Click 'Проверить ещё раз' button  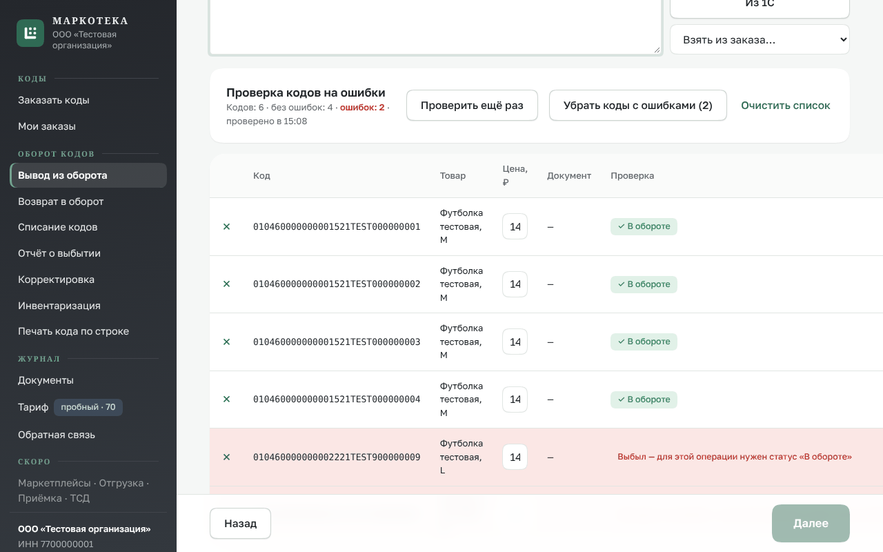pyautogui.click(x=472, y=106)
